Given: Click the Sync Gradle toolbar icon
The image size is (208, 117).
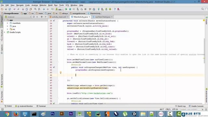Looking at the screenshot, I should pos(99,9).
